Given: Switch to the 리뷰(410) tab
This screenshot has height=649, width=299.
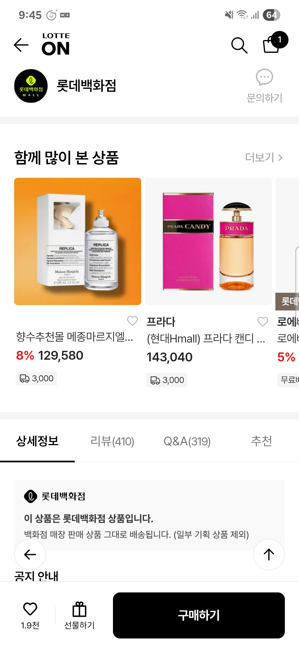Looking at the screenshot, I should coord(112,441).
